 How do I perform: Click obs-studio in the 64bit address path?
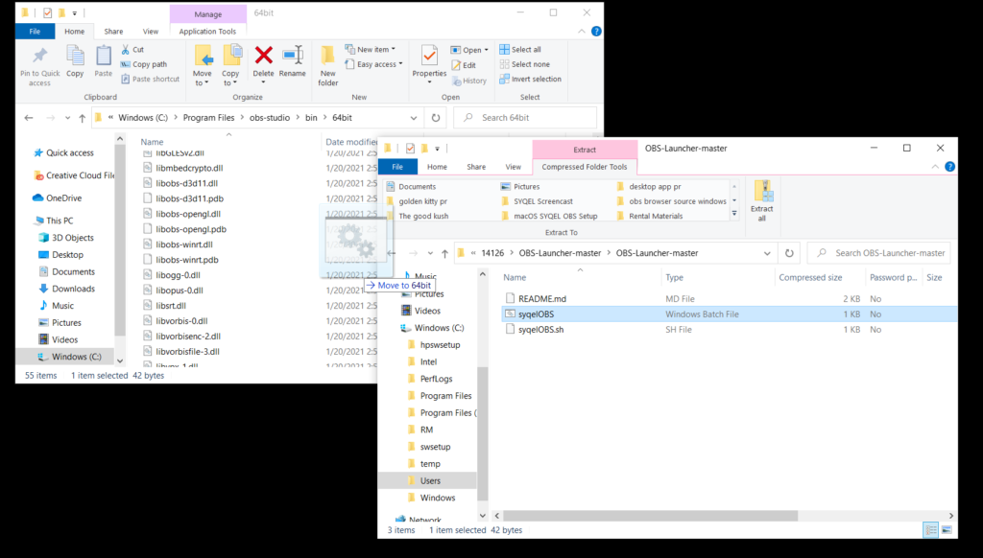coord(270,118)
